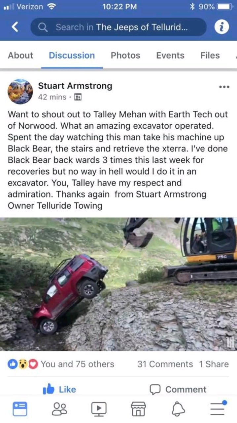Open the Files tab
Image resolution: width=237 pixels, height=423 pixels.
(210, 55)
